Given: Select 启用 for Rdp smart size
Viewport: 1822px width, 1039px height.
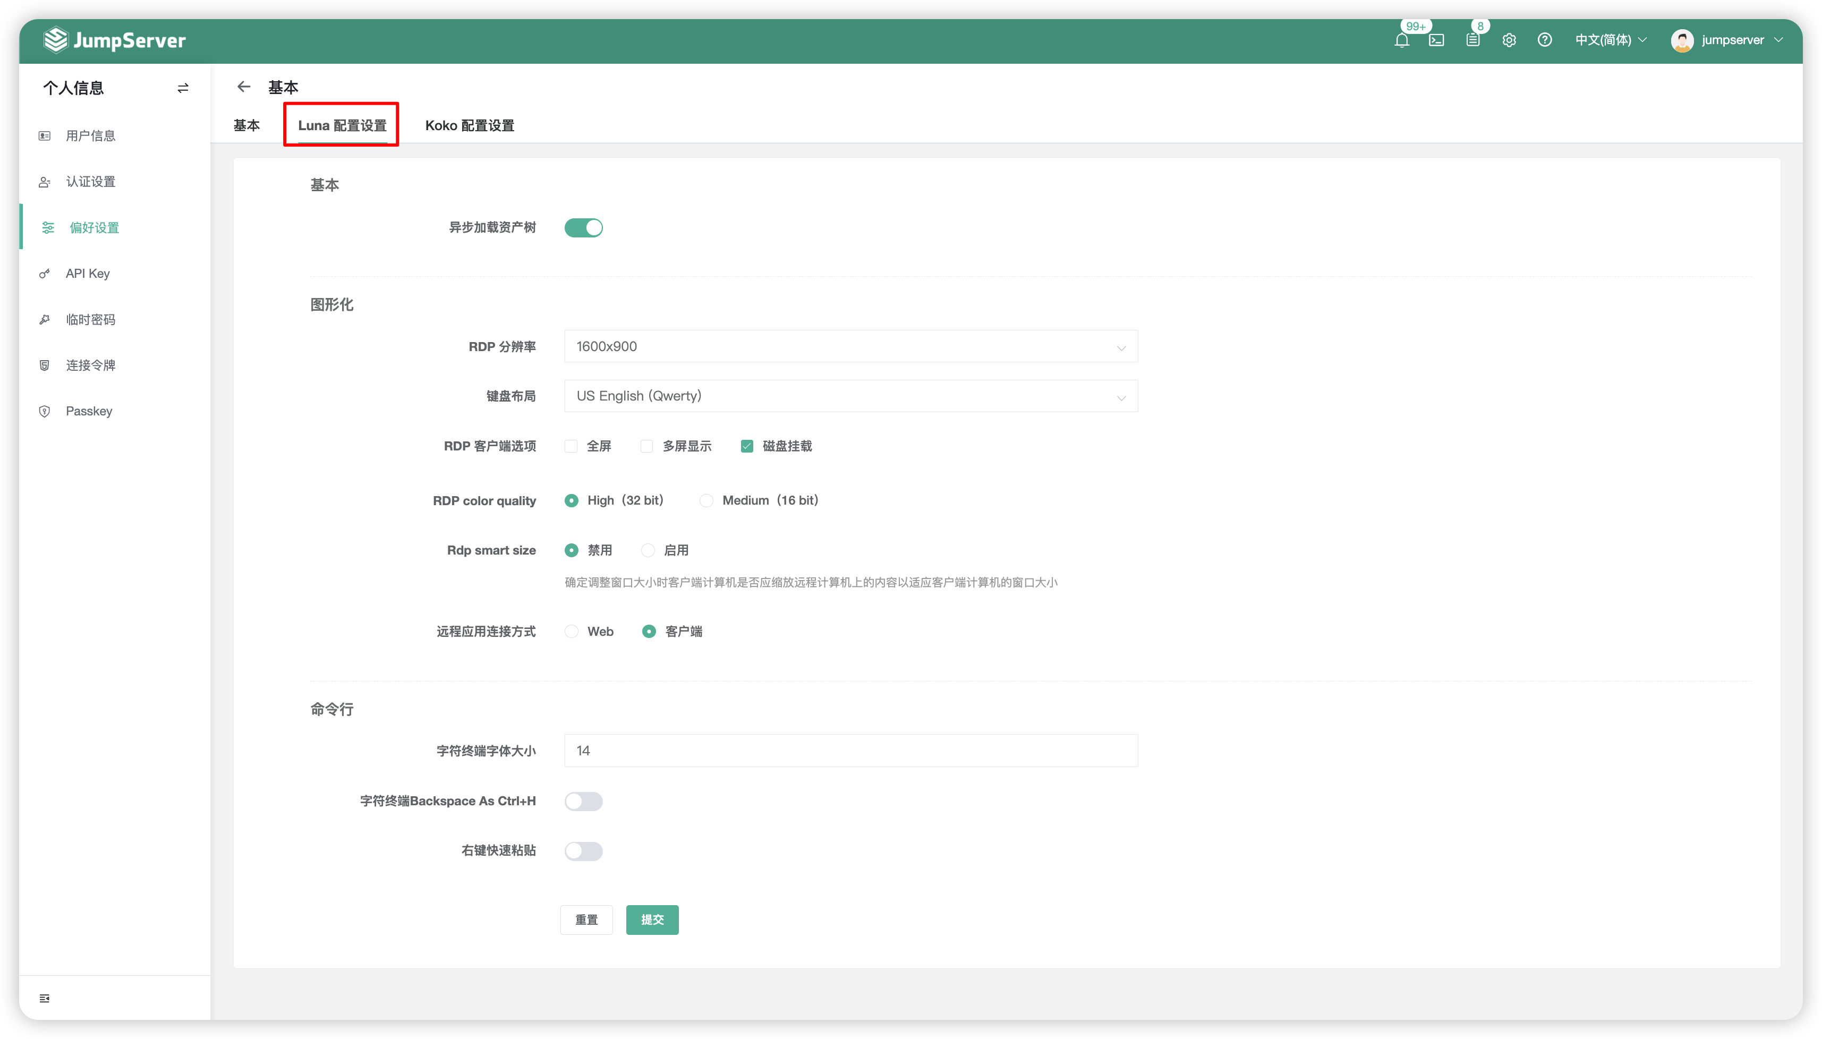Looking at the screenshot, I should coord(647,550).
